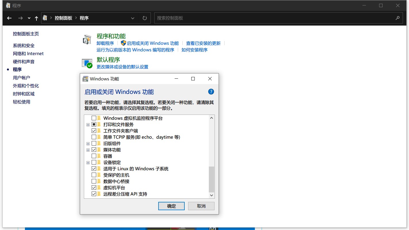Refresh the Control Panel view
This screenshot has width=409, height=230.
pyautogui.click(x=145, y=18)
